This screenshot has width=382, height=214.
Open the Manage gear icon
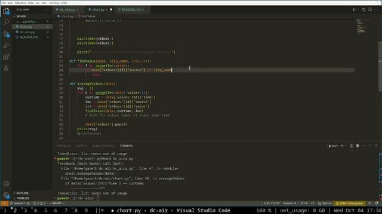coord(6,195)
